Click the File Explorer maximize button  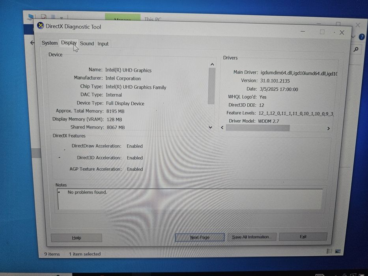[338, 24]
